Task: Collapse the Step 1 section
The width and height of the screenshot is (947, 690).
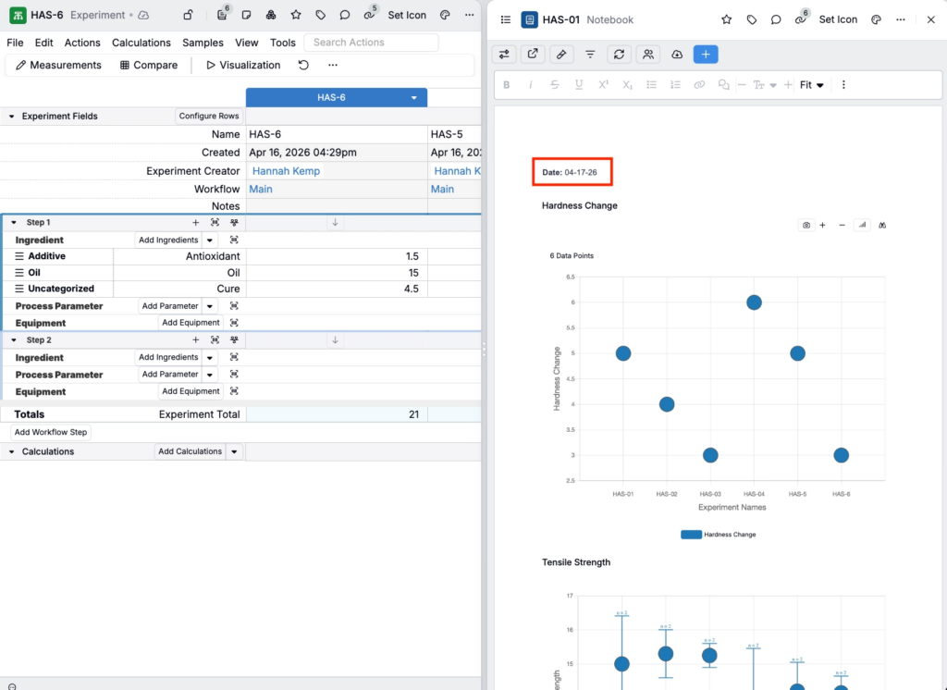Action: click(14, 223)
